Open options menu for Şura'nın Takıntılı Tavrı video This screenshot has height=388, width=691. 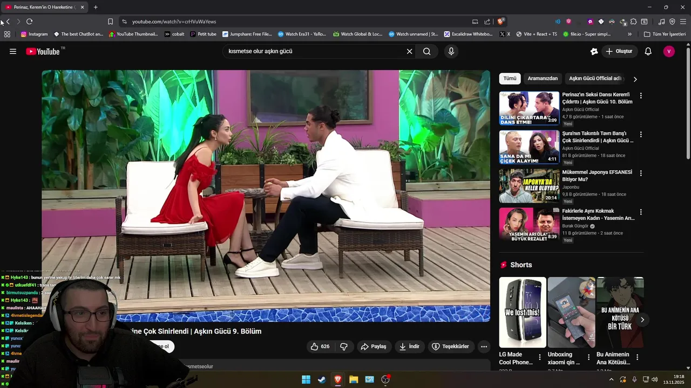click(x=641, y=134)
